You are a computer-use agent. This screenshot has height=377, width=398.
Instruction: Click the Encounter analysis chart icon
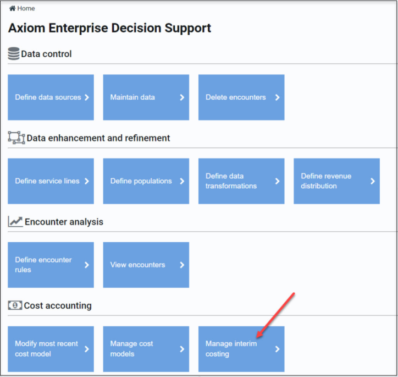click(x=15, y=221)
